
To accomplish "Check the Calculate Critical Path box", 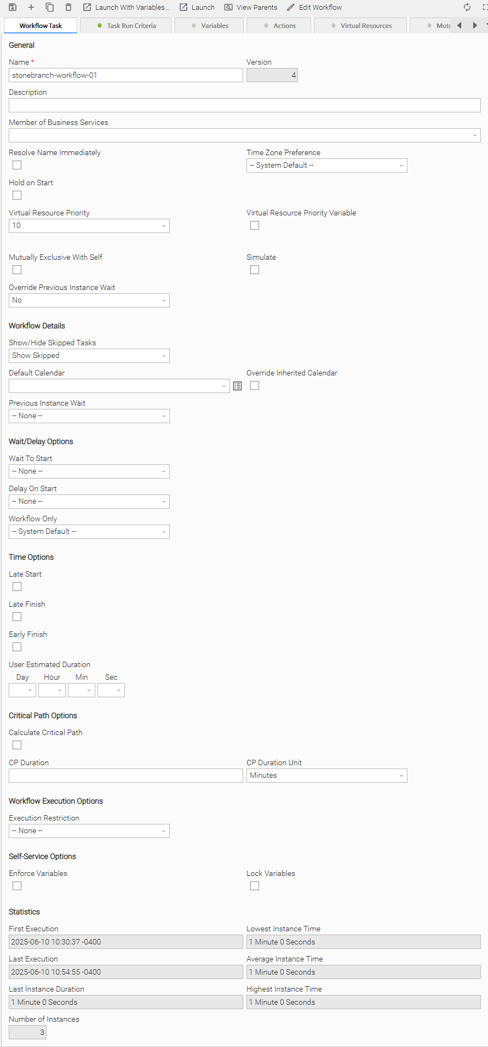I will point(17,745).
